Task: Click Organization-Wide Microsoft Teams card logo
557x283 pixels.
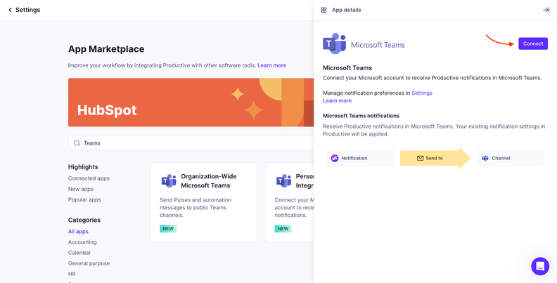Action: point(169,181)
